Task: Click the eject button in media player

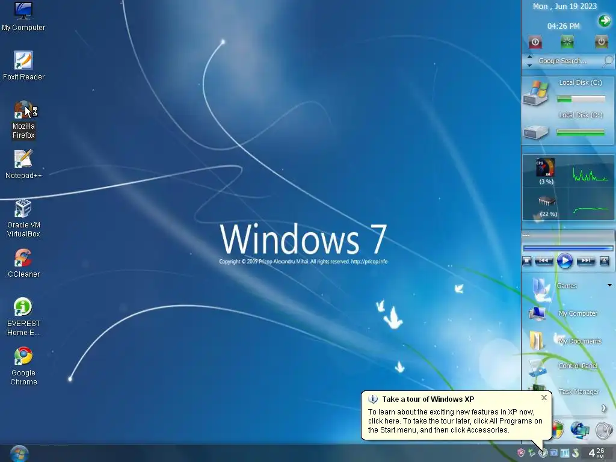Action: tap(604, 261)
